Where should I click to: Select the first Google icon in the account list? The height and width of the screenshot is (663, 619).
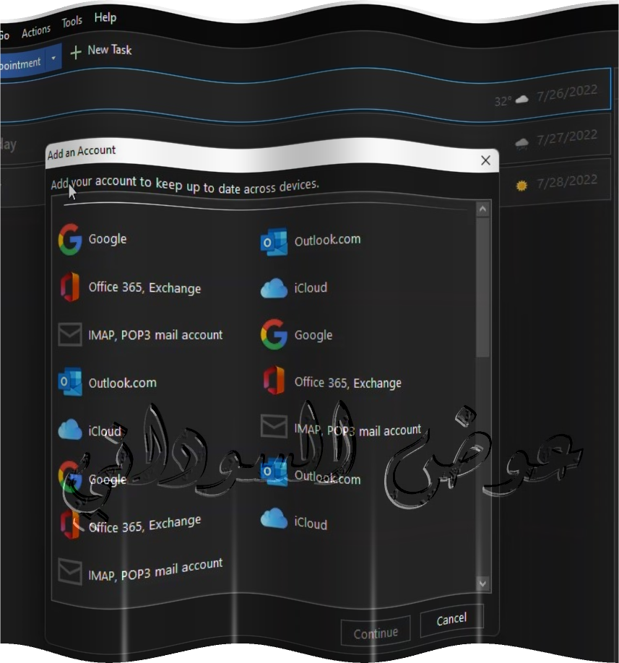70,239
